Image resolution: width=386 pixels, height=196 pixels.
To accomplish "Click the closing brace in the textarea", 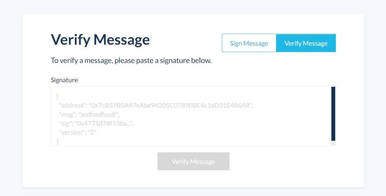I will pyautogui.click(x=57, y=141).
